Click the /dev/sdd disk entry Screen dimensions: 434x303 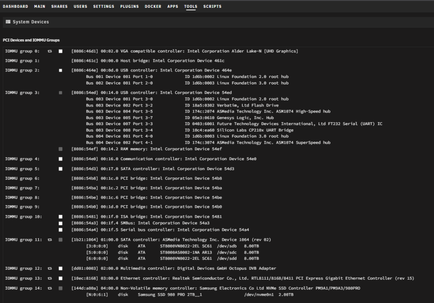[173, 258]
